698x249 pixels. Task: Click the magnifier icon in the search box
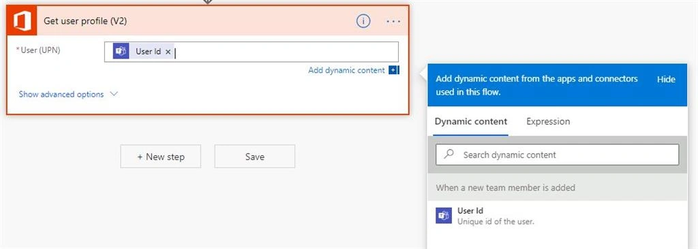tap(449, 154)
